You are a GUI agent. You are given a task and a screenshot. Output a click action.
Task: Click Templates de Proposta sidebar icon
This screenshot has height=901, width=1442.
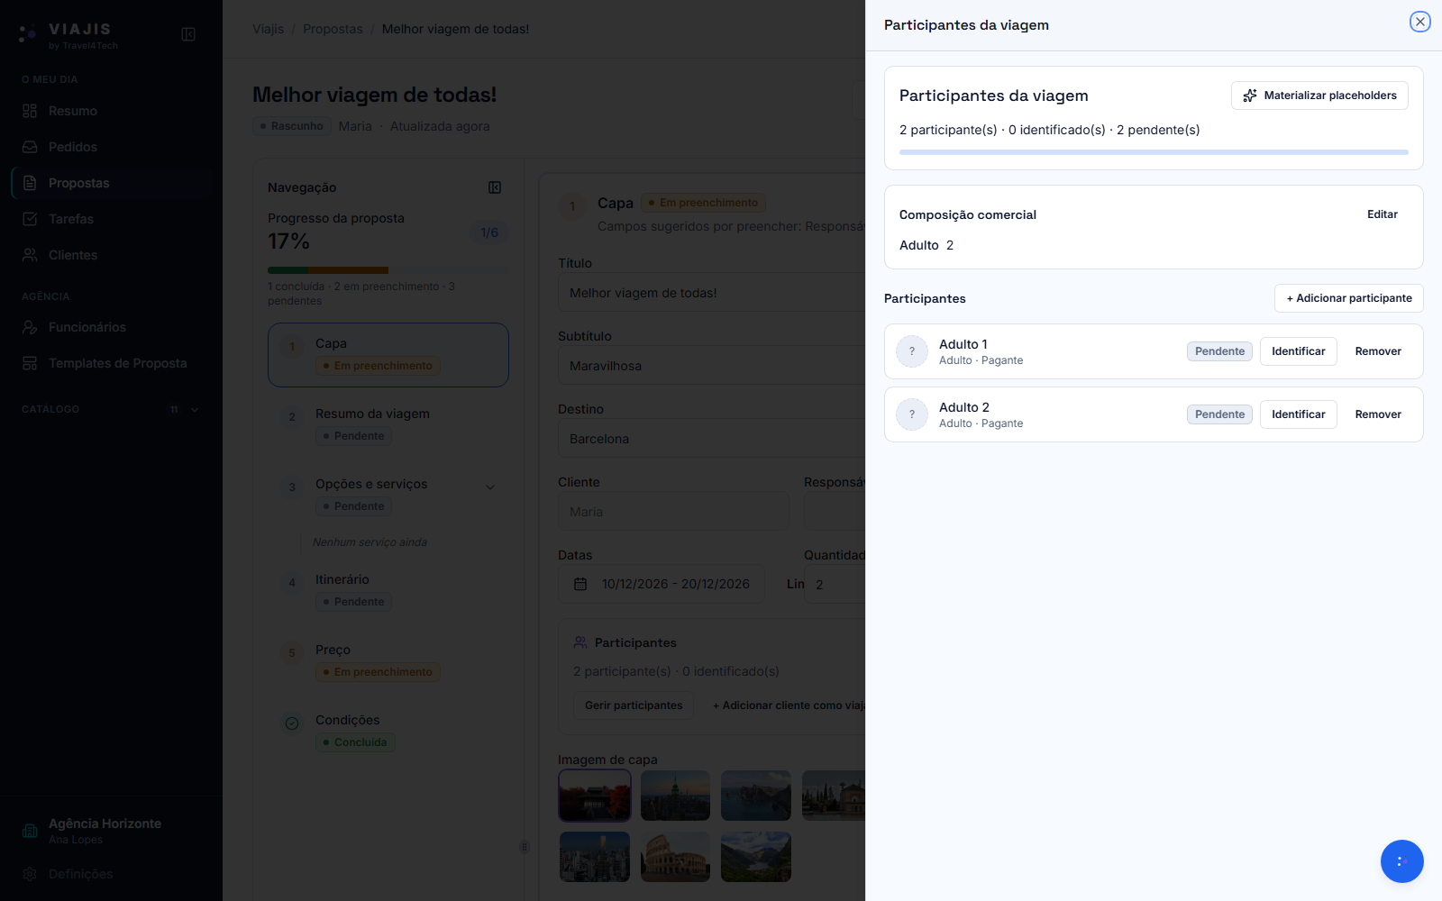pyautogui.click(x=30, y=363)
